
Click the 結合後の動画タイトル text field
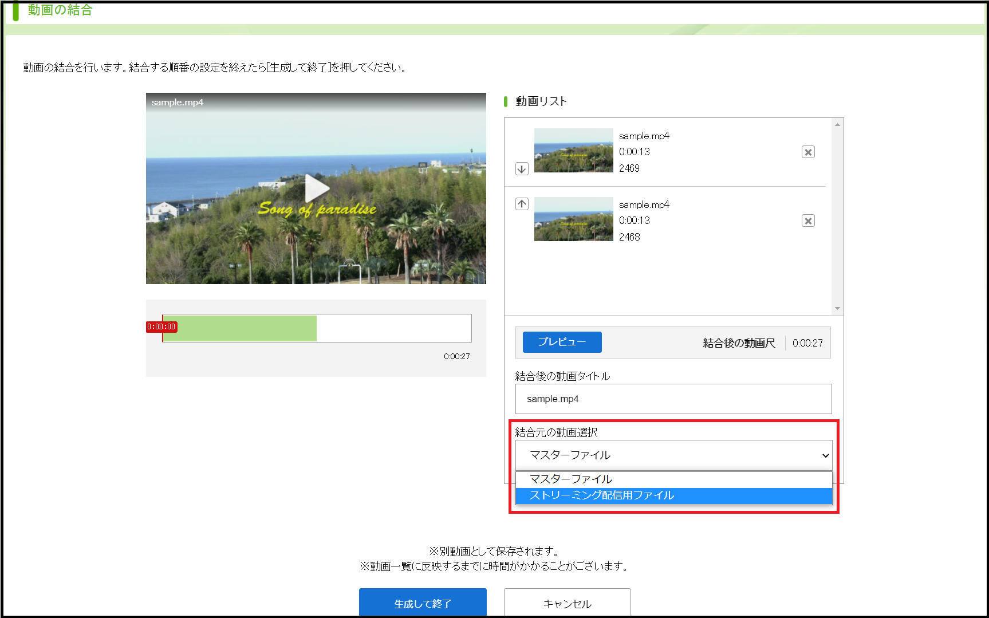click(673, 399)
